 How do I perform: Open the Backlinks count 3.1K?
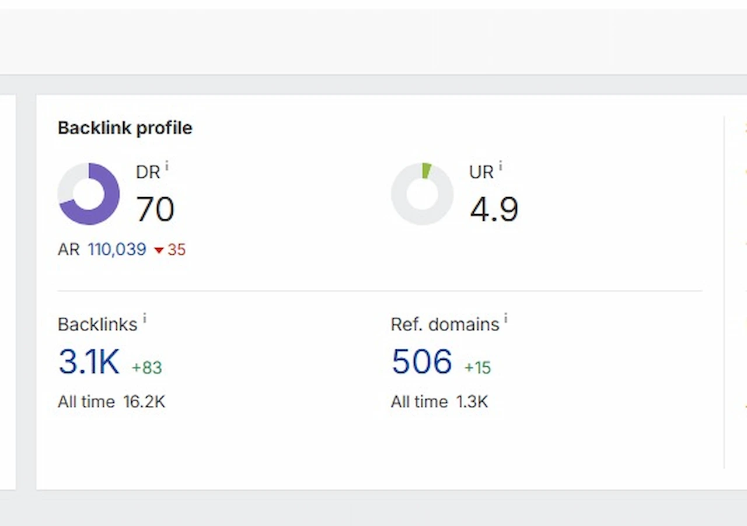[89, 362]
